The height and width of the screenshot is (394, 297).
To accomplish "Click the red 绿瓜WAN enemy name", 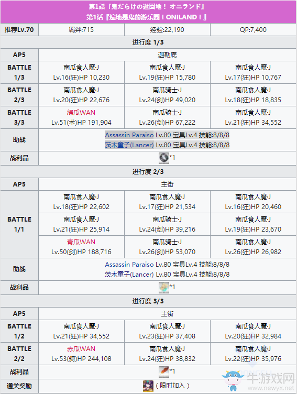I will click(x=81, y=112).
